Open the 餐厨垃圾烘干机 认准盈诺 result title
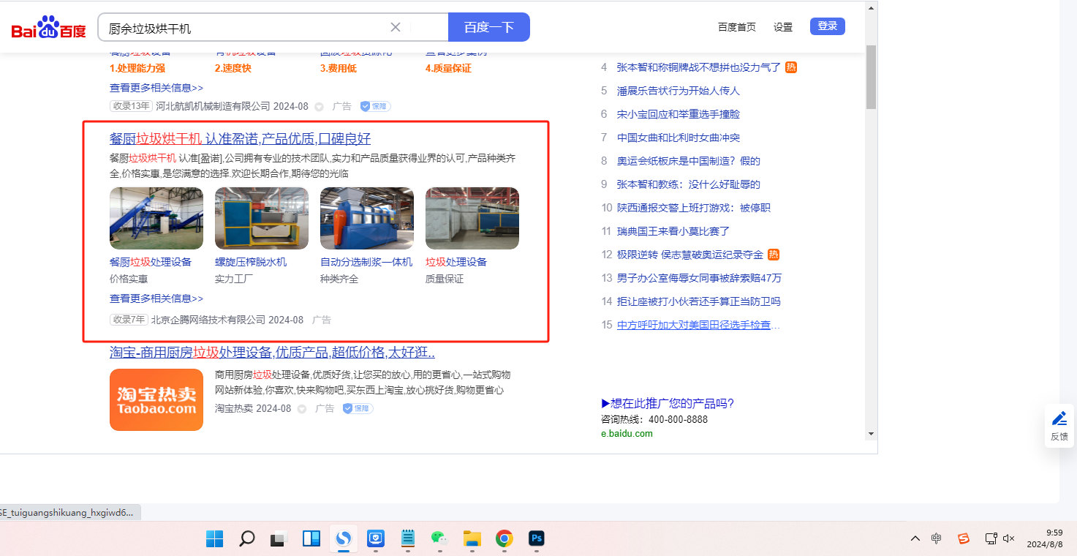 (x=240, y=139)
